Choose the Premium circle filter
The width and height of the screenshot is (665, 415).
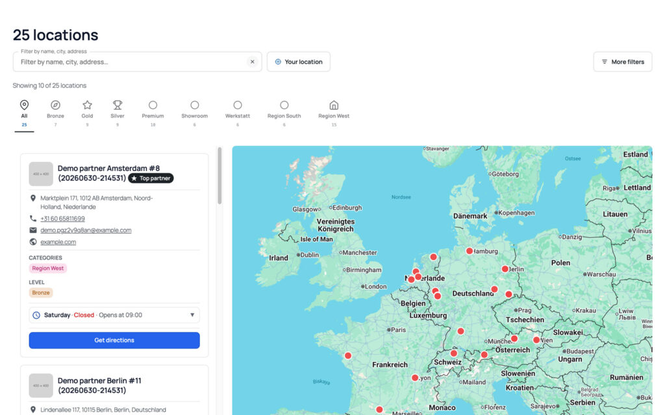point(153,105)
